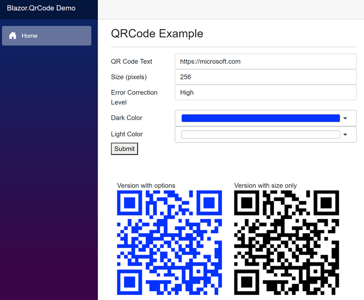Click the 'QRCode Example' heading

pyautogui.click(x=157, y=34)
